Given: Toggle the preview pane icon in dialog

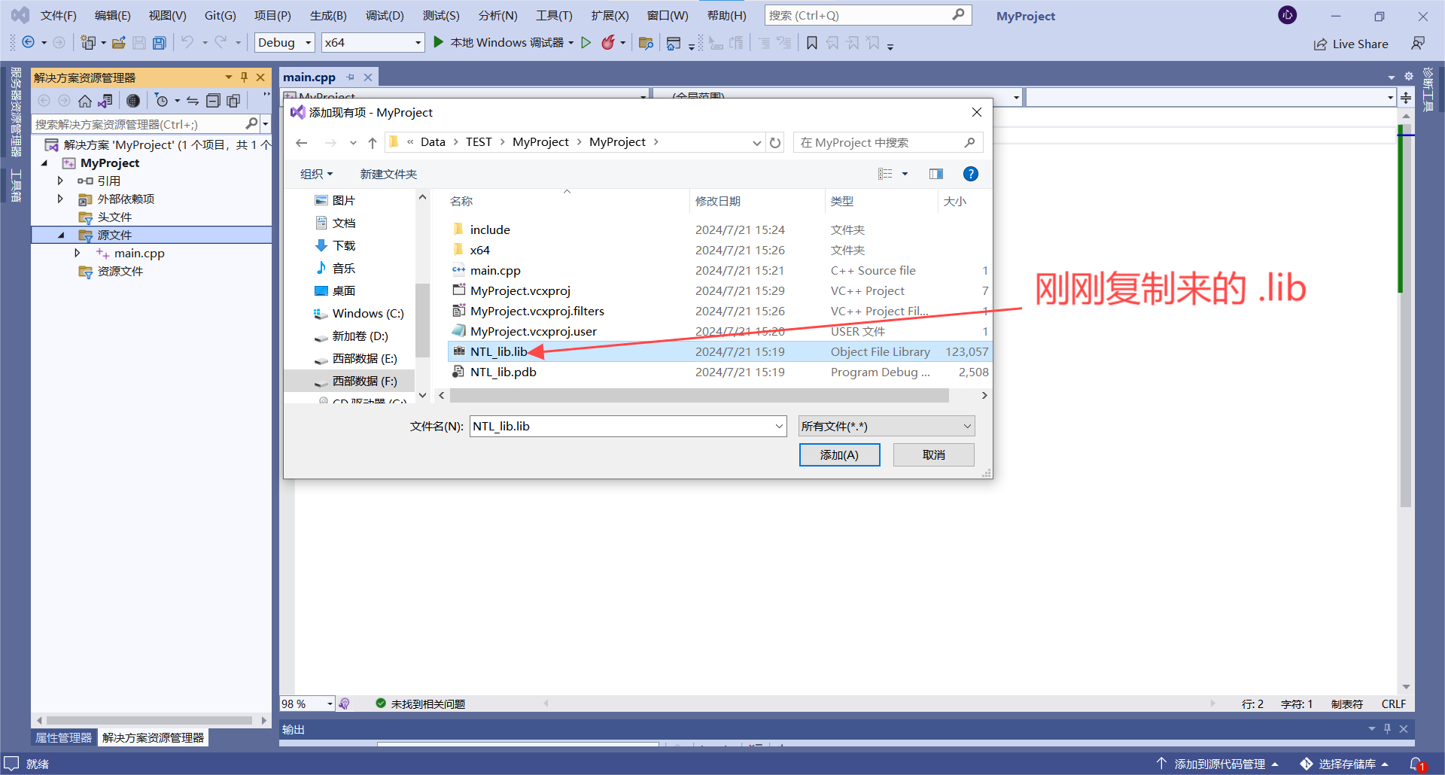Looking at the screenshot, I should 936,174.
